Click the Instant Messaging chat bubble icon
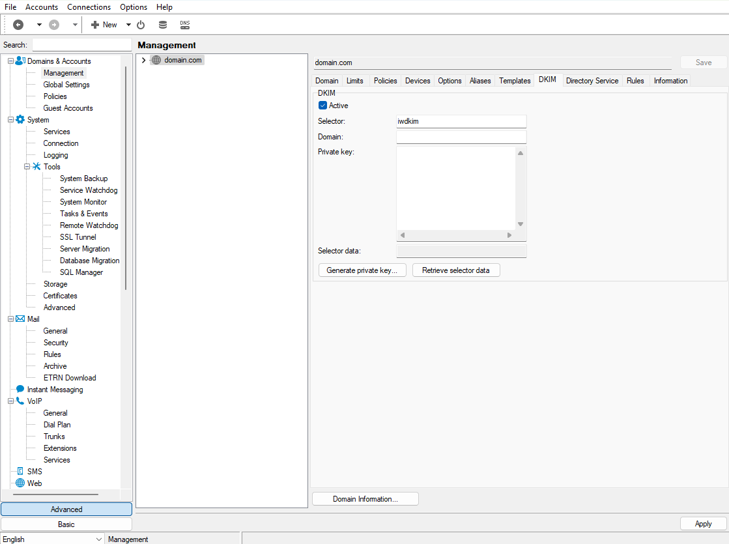 point(20,390)
